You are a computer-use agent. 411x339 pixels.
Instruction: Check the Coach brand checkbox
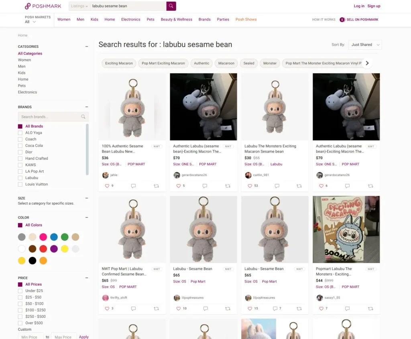(20, 139)
